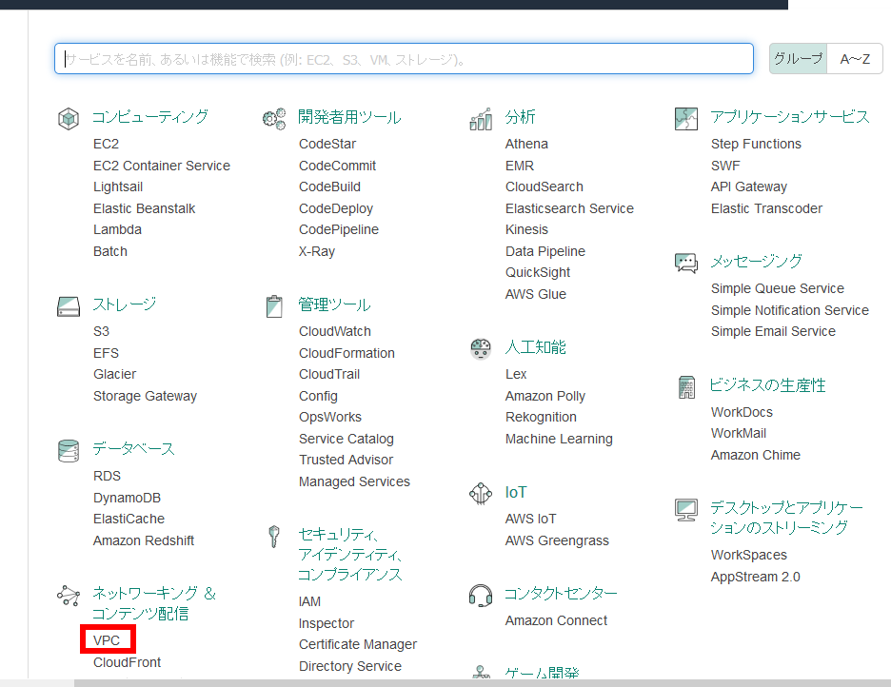Screen dimensions: 891x687
Task: Open the Kinesis service
Action: [x=526, y=229]
